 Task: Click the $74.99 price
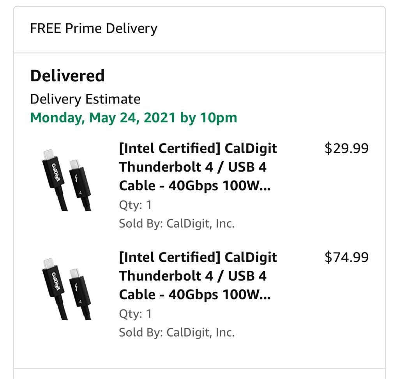pyautogui.click(x=346, y=257)
